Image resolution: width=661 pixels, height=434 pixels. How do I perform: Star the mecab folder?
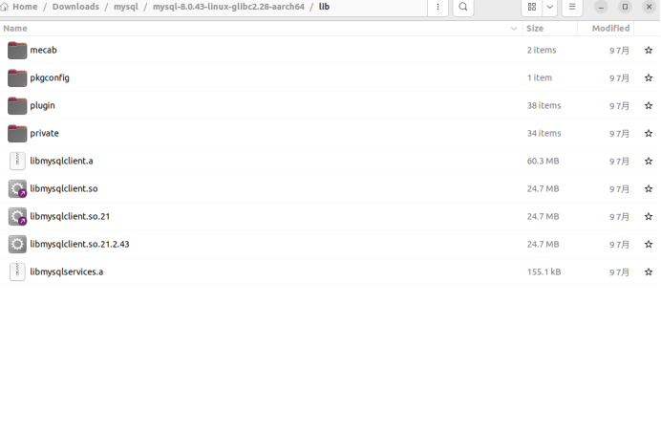coord(649,51)
